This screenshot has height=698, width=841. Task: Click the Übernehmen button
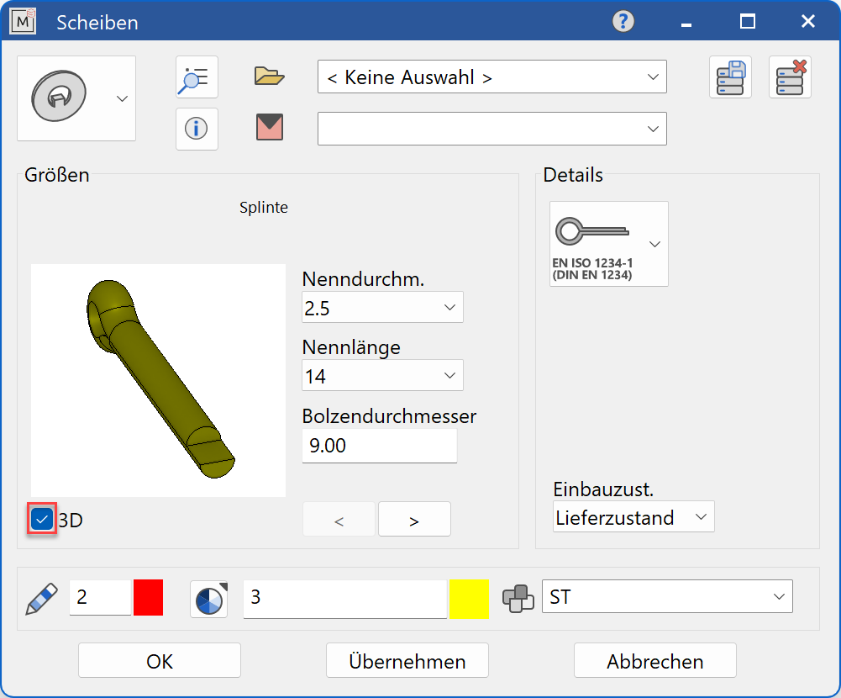[x=407, y=660]
